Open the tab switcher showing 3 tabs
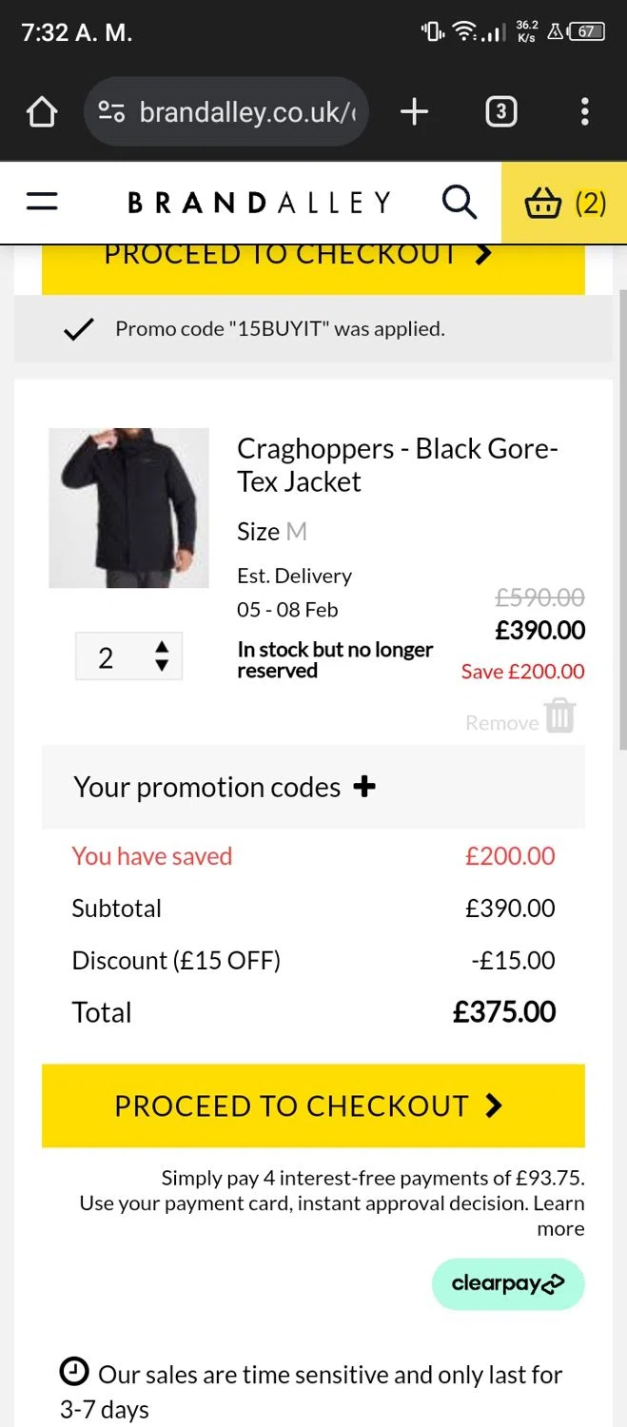 pyautogui.click(x=500, y=112)
